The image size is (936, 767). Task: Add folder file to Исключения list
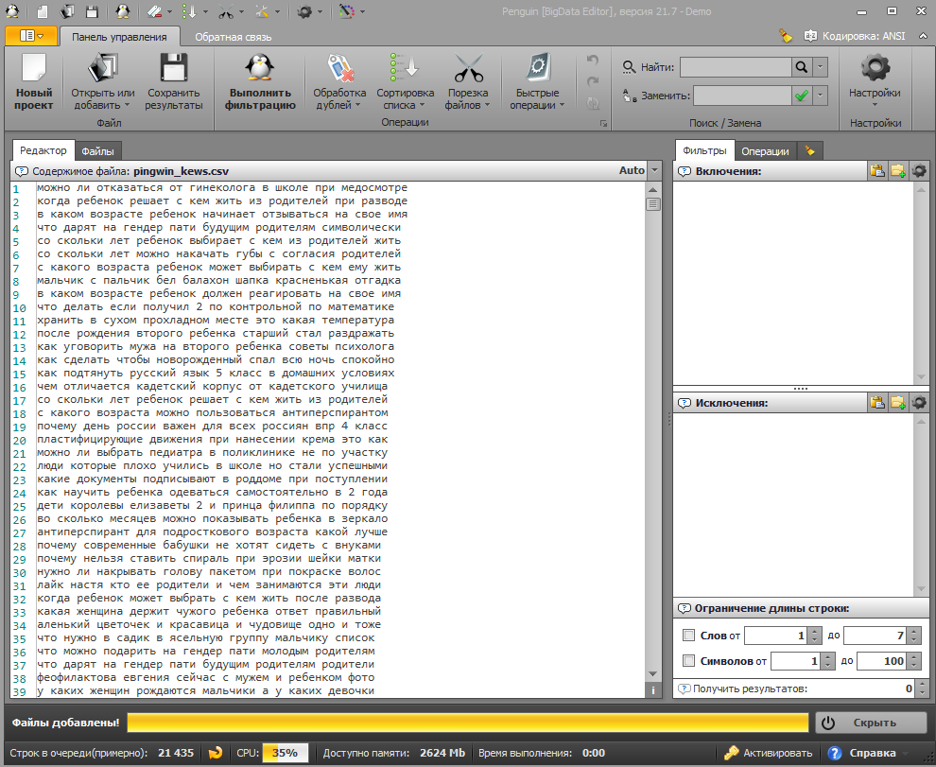point(898,403)
